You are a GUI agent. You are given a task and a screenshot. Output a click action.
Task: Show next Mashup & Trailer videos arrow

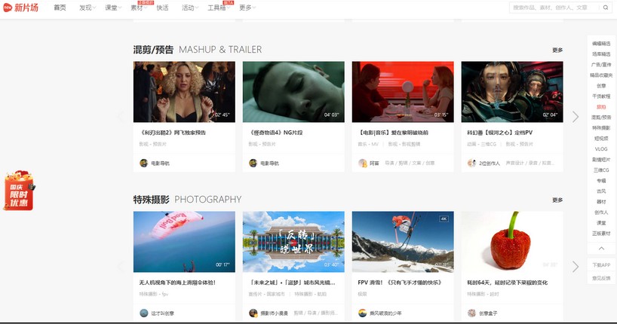click(576, 116)
